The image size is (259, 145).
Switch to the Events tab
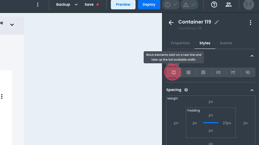click(226, 43)
